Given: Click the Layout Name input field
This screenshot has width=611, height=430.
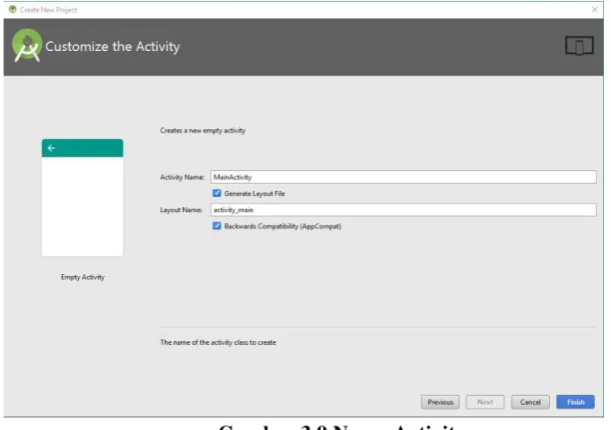Looking at the screenshot, I should tap(404, 210).
